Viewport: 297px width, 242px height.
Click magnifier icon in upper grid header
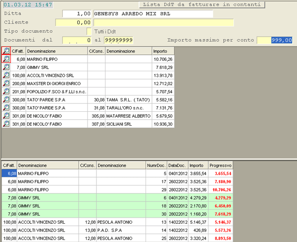coord(6,51)
